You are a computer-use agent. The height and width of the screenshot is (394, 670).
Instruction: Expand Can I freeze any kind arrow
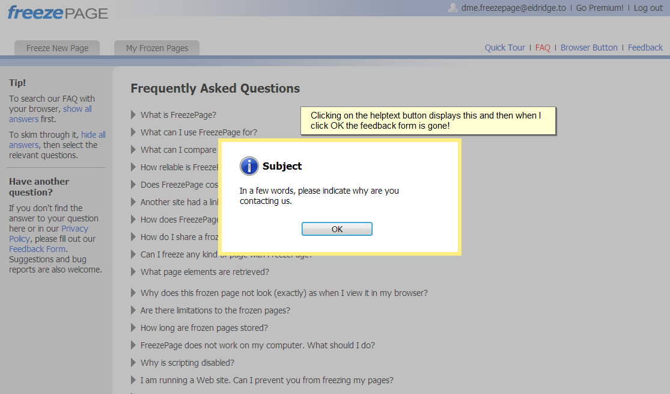click(133, 254)
